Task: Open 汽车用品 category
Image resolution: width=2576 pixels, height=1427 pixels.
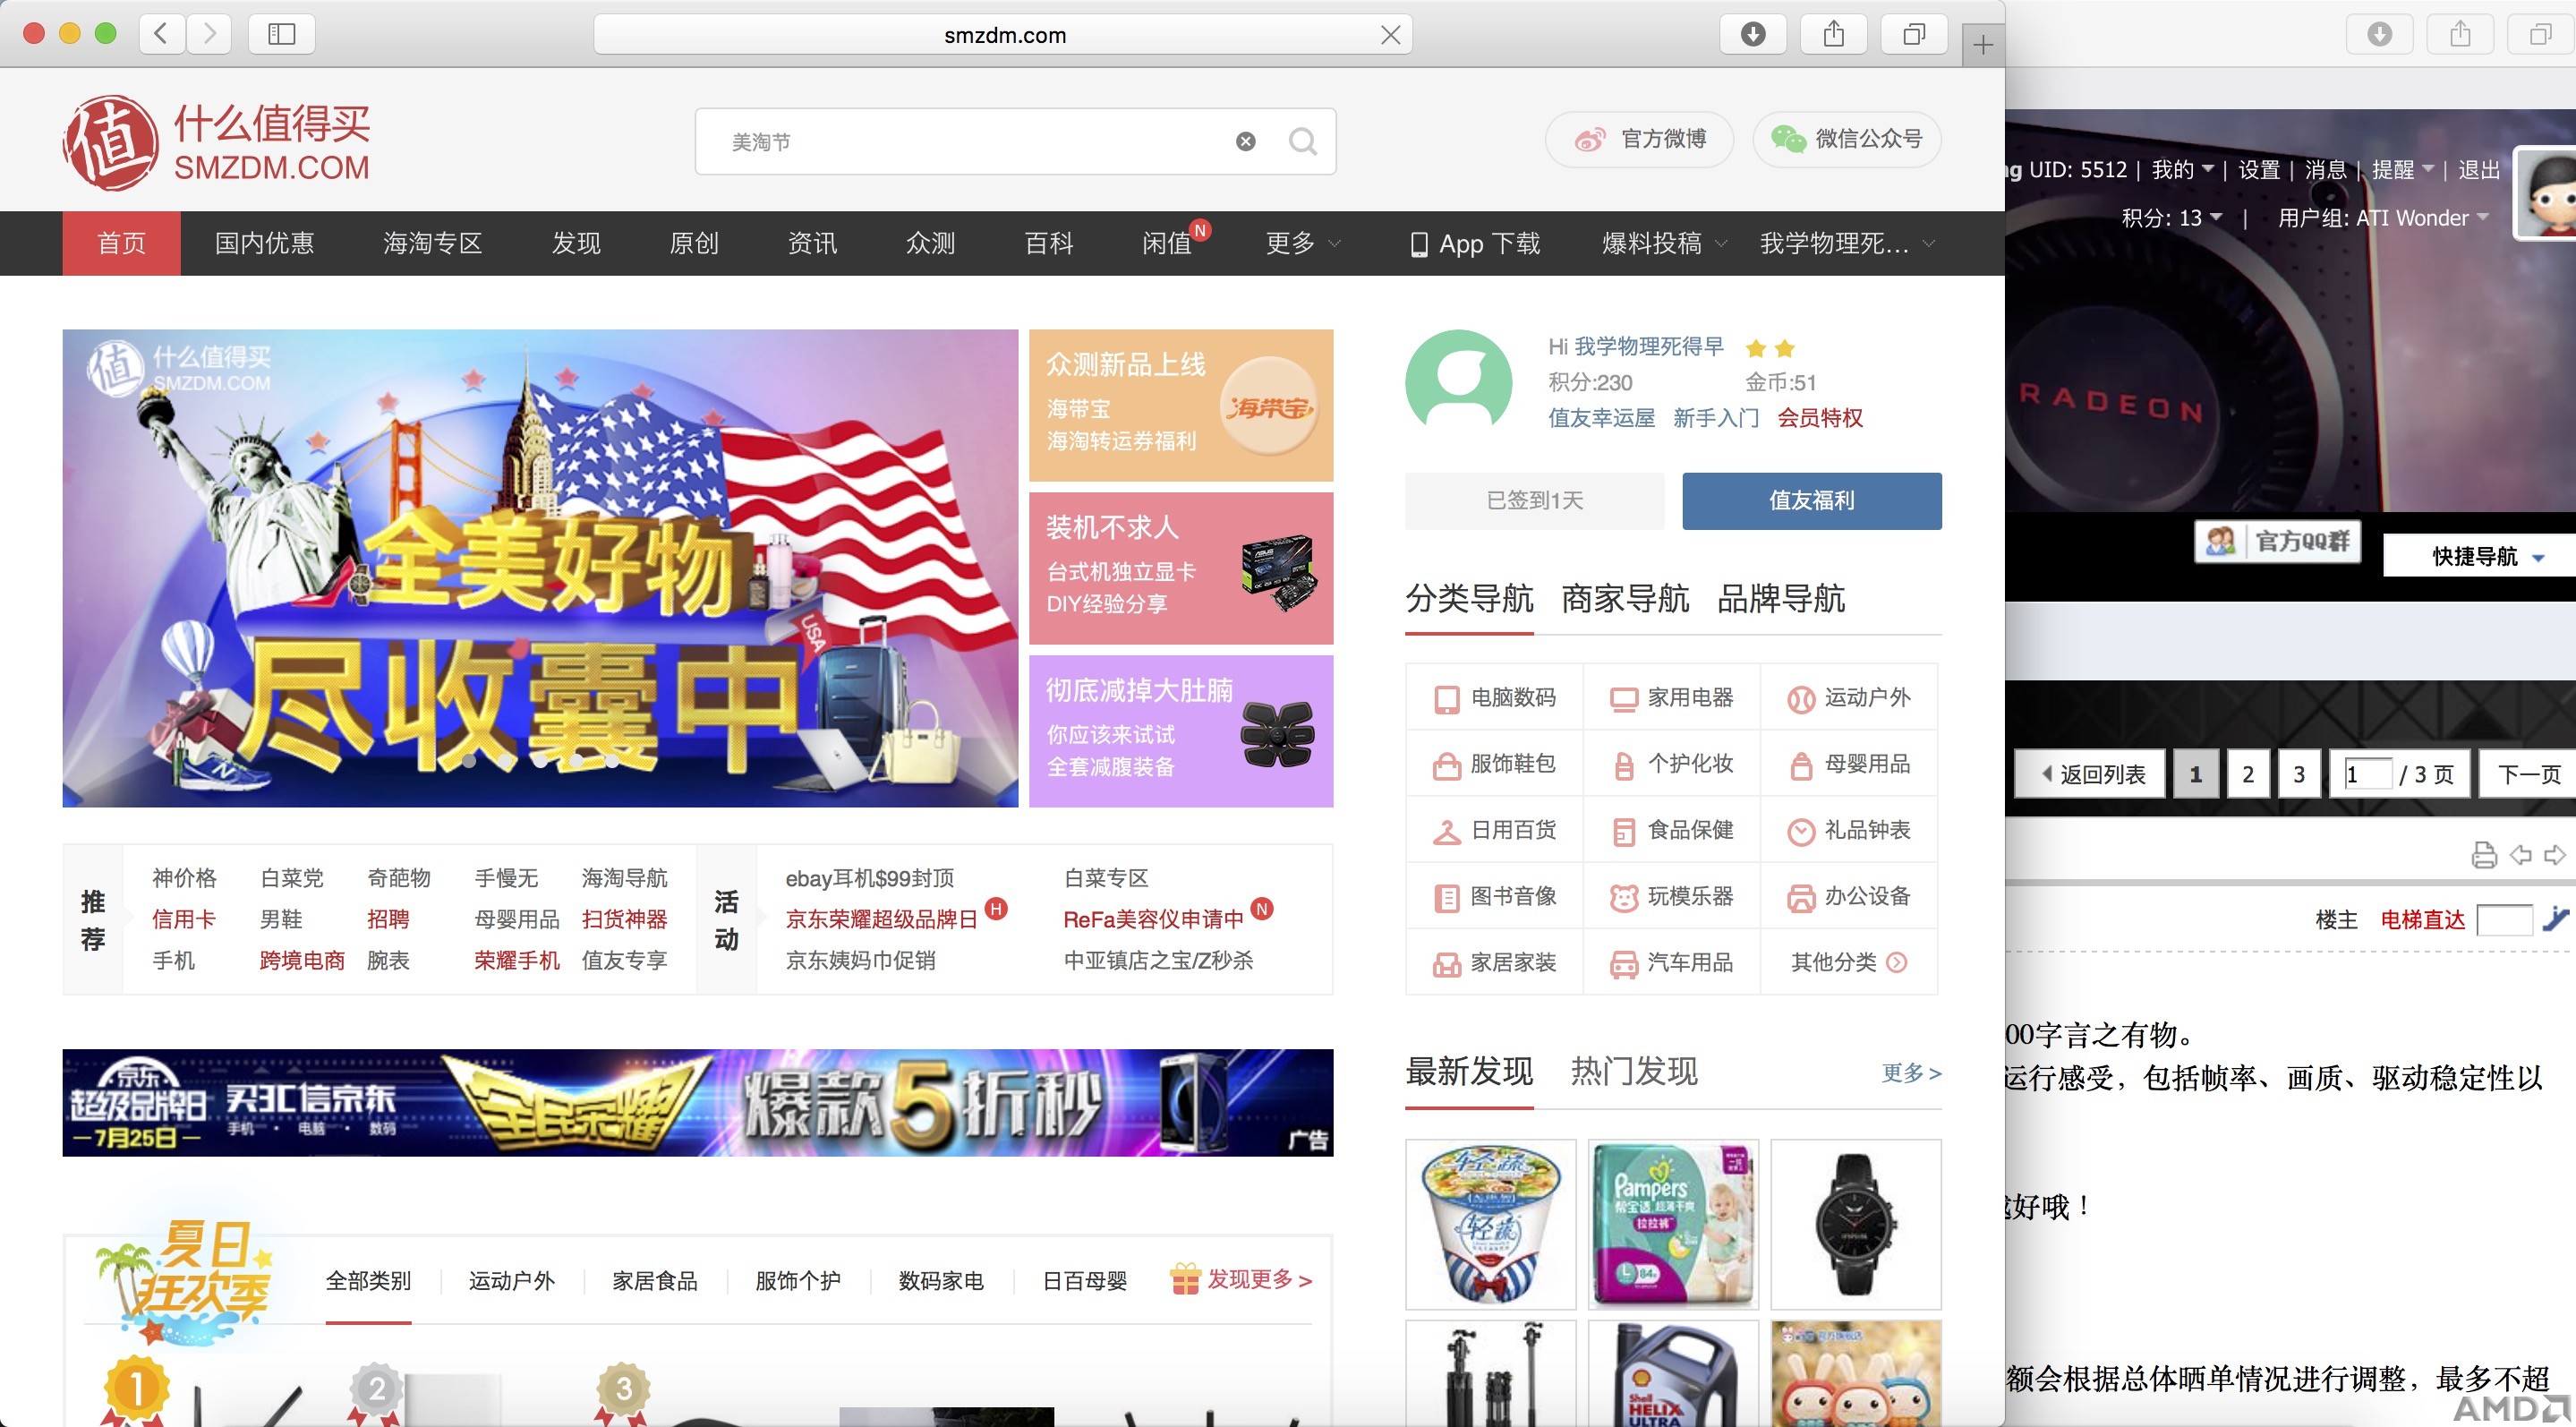Action: [1672, 962]
